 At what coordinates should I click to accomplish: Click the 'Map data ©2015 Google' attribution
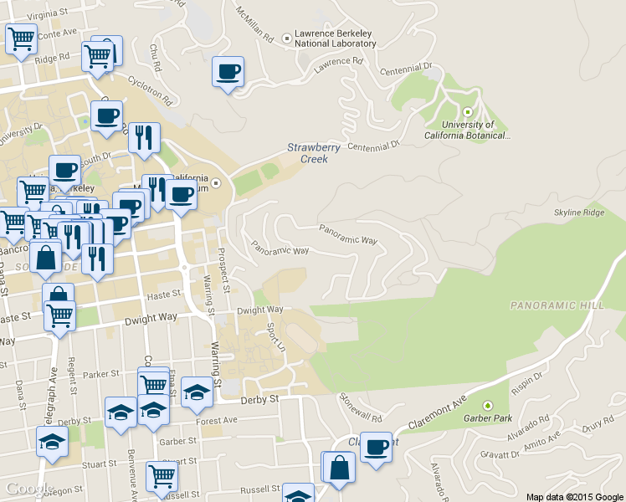575,497
